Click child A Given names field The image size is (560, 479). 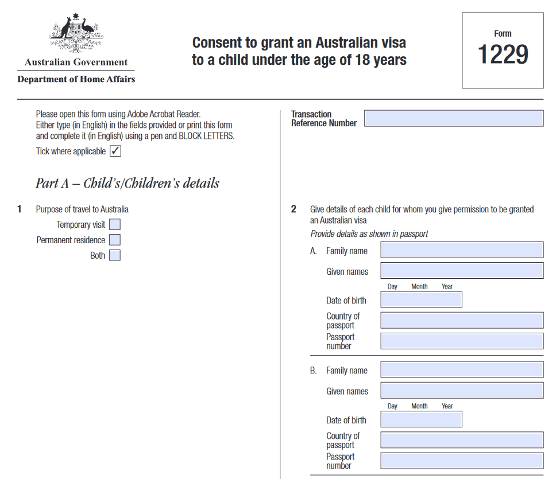(x=462, y=270)
